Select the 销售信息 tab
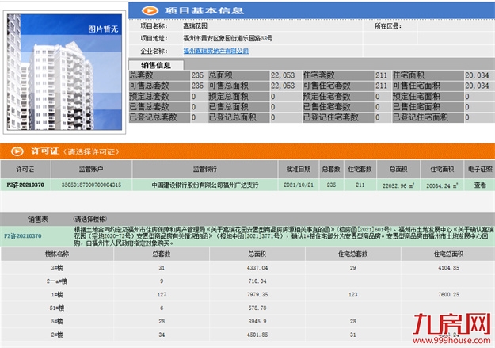The image size is (495, 348). 156,65
